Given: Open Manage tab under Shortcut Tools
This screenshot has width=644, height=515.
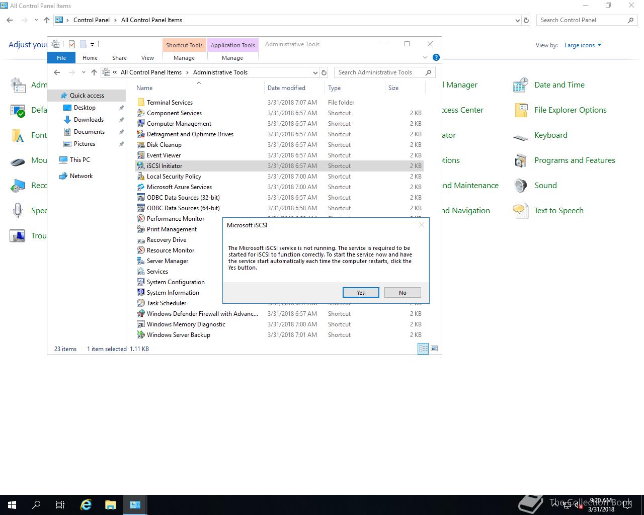Looking at the screenshot, I should 184,58.
